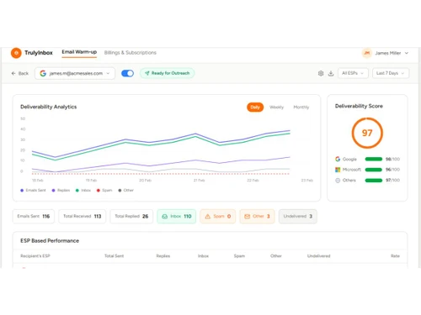Click the Google score progress bar

(x=374, y=159)
